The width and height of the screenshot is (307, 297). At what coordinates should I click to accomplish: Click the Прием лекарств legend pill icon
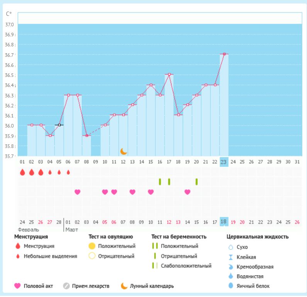pyautogui.click(x=66, y=286)
